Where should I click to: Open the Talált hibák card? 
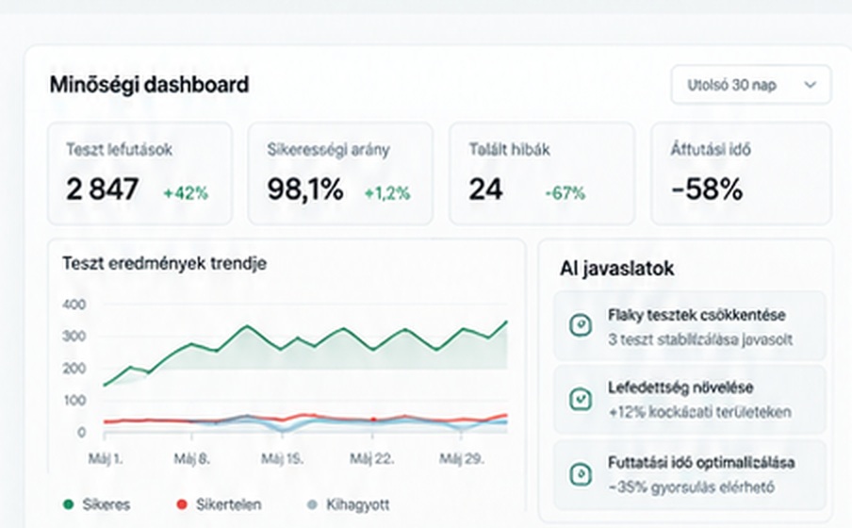point(542,173)
